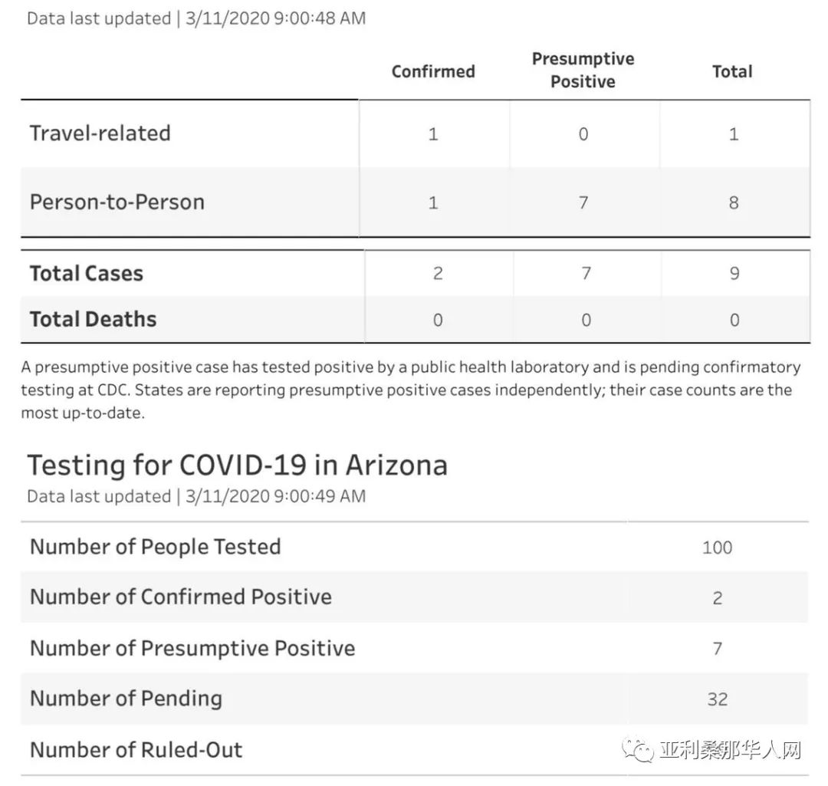Select the Presumptive Positive column header
This screenshot has width=828, height=786.
pos(583,71)
